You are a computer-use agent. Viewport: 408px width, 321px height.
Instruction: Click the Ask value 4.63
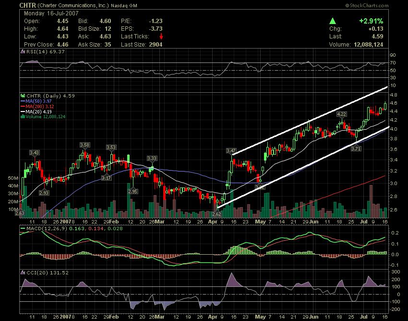pyautogui.click(x=105, y=37)
